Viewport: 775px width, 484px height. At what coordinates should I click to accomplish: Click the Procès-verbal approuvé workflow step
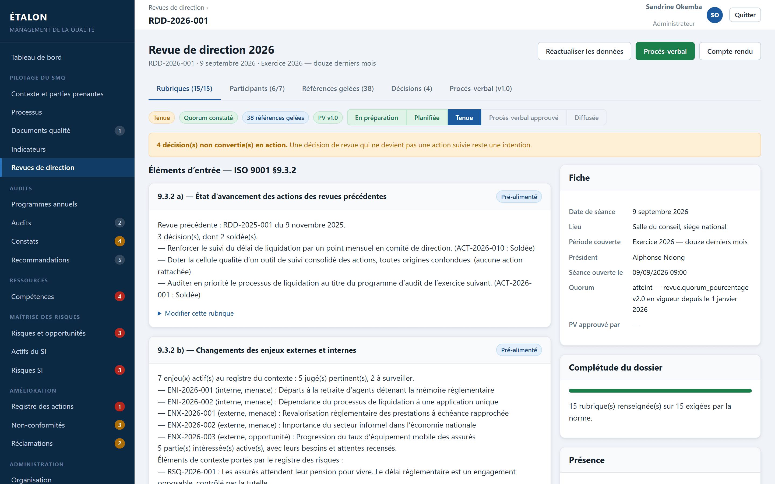[523, 118]
